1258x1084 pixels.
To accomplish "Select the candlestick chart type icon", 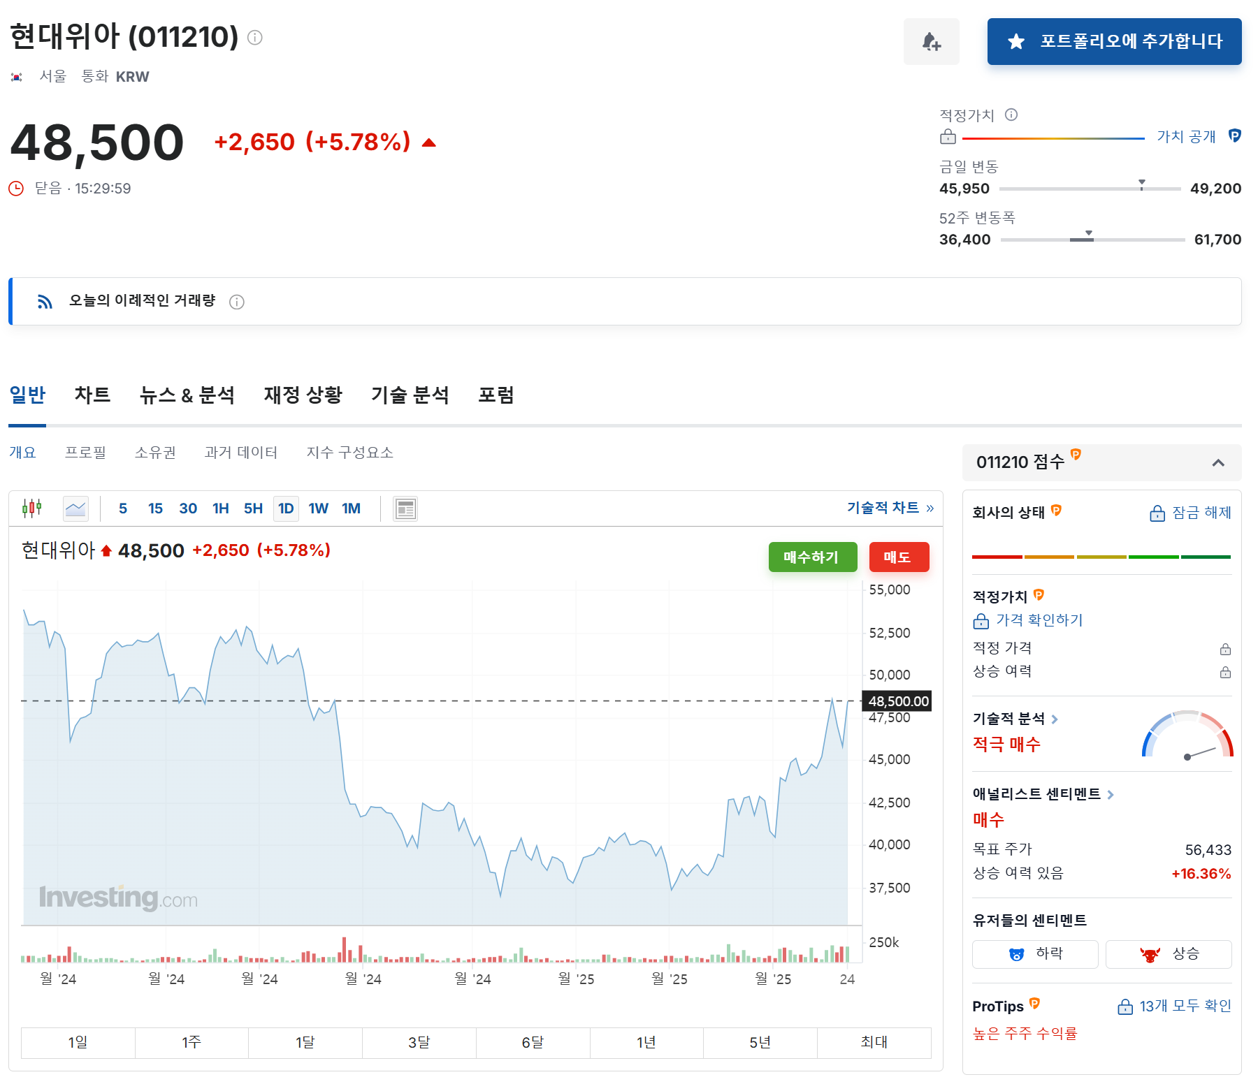I will coord(32,508).
